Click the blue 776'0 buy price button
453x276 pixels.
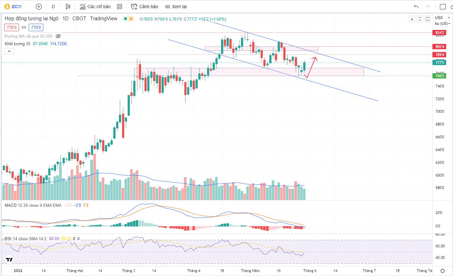[36, 27]
